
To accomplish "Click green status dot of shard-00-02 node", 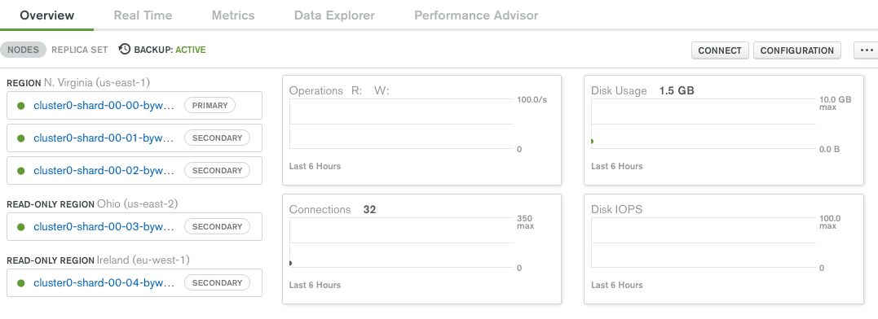I will tap(20, 170).
